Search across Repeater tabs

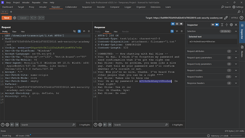(239, 12)
